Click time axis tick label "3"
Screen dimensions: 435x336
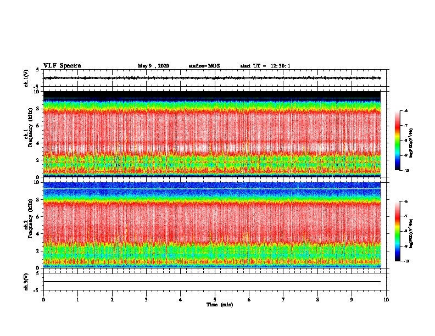coord(146,300)
